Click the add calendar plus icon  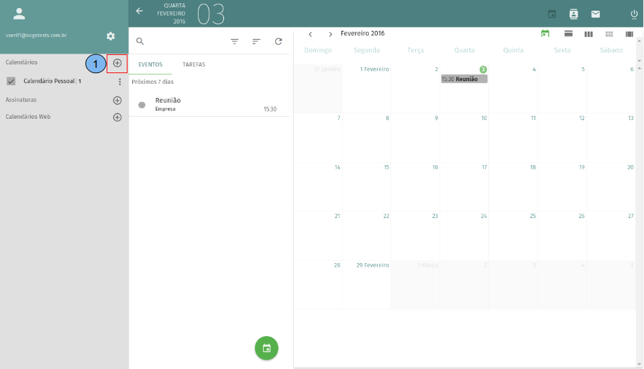pyautogui.click(x=117, y=63)
